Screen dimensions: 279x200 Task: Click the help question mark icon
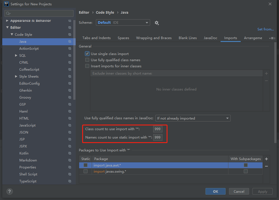10,191
